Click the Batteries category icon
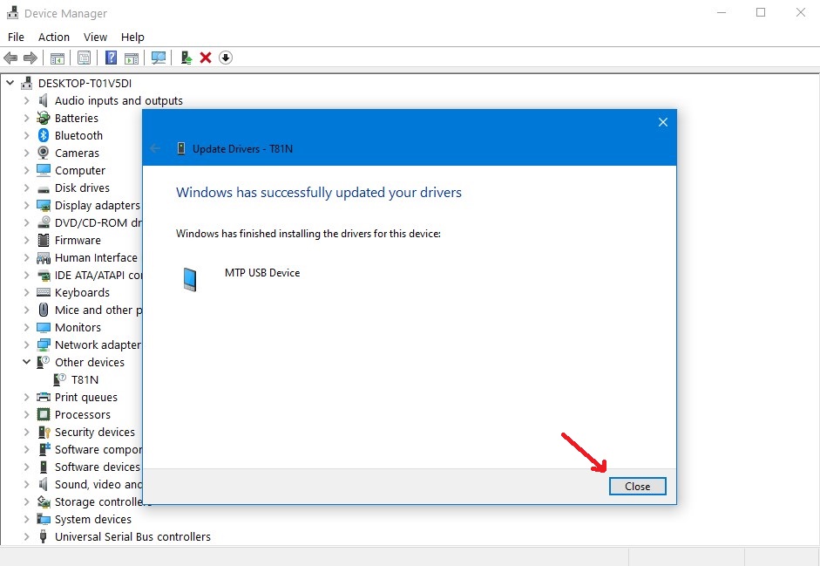Image resolution: width=820 pixels, height=566 pixels. coord(44,118)
